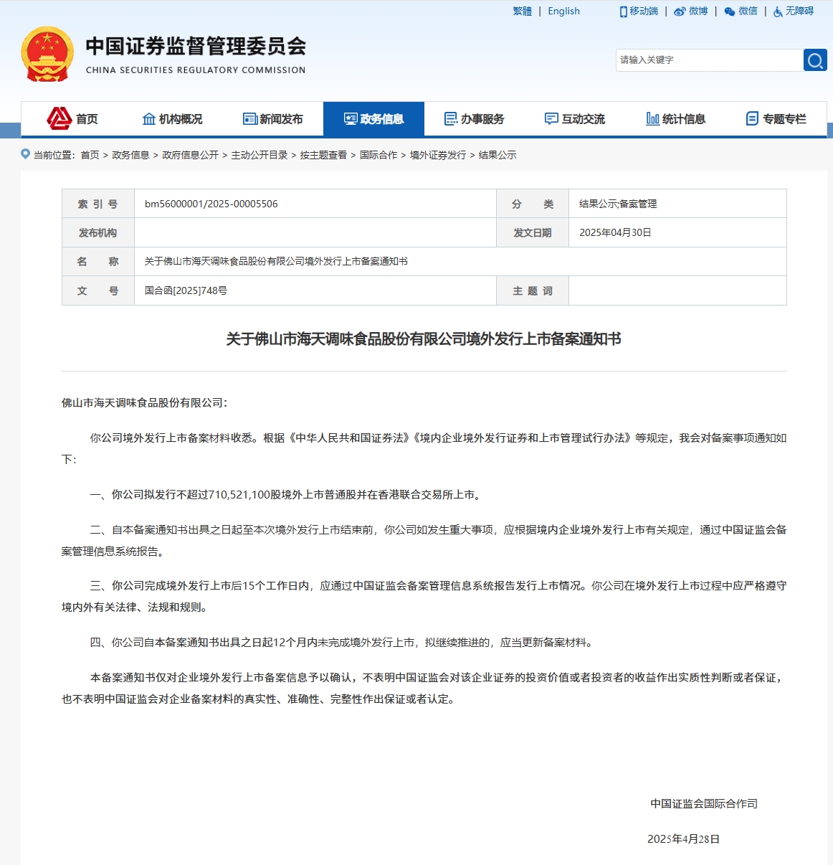This screenshot has width=833, height=865.
Task: Click the 分类 table header cell
Action: (x=533, y=204)
